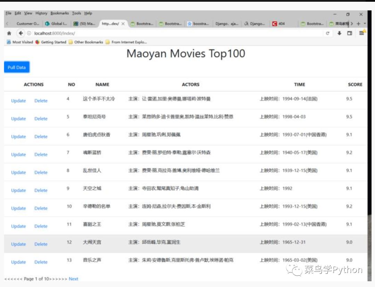Image resolution: width=375 pixels, height=287 pixels.
Task: Click Update for movie number 7
Action: tap(18, 155)
